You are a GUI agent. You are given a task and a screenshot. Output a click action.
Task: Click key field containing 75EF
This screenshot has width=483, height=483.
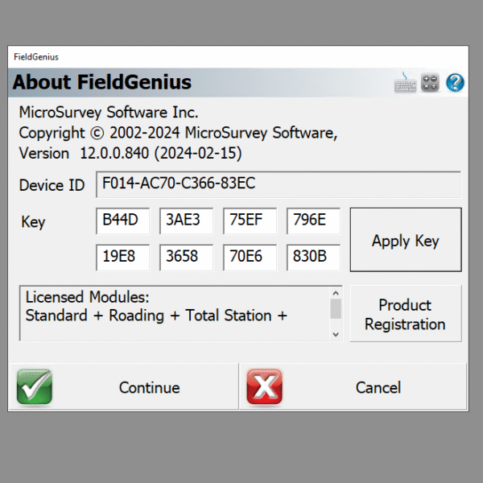tap(250, 221)
